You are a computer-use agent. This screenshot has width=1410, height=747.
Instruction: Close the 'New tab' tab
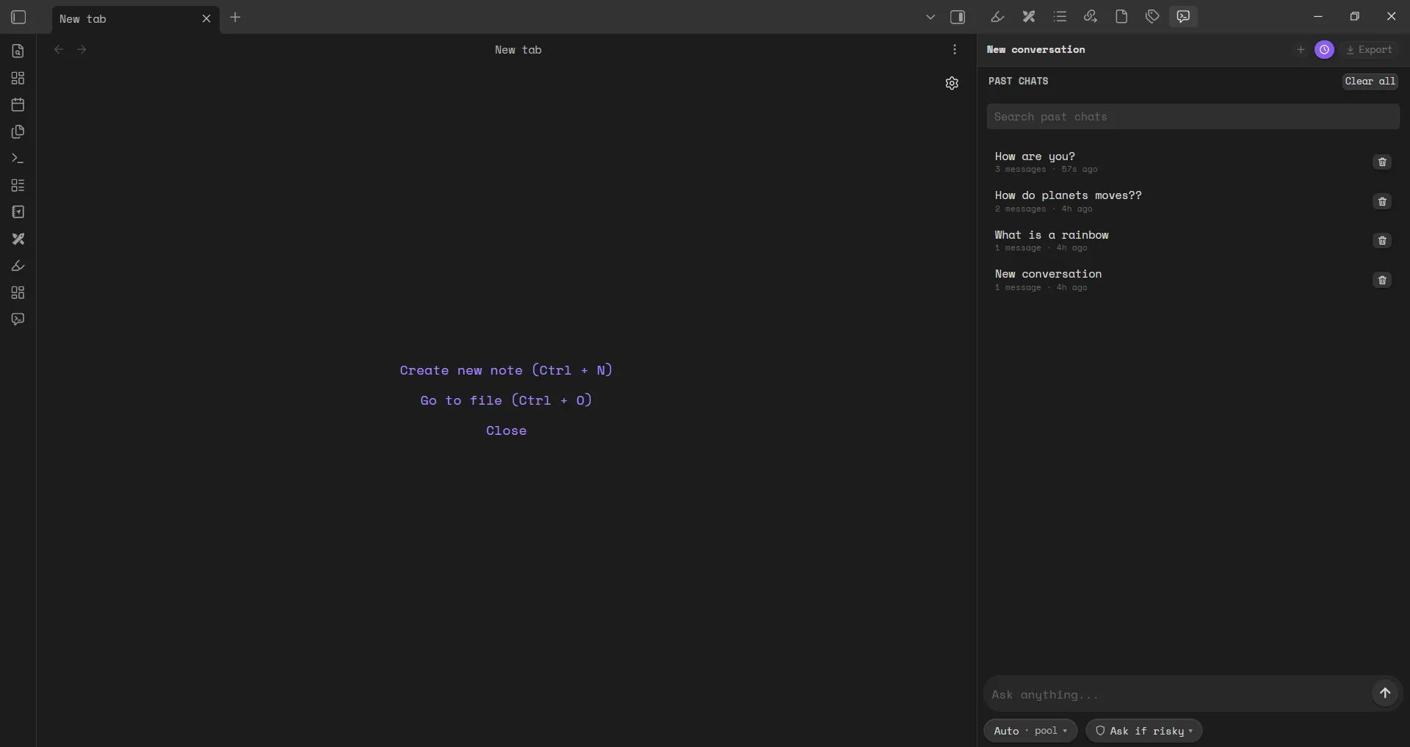[206, 19]
